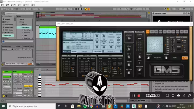The height and width of the screenshot is (109, 194).
Task: Click the Fold button in MIDI editor
Action: pos(36,69)
